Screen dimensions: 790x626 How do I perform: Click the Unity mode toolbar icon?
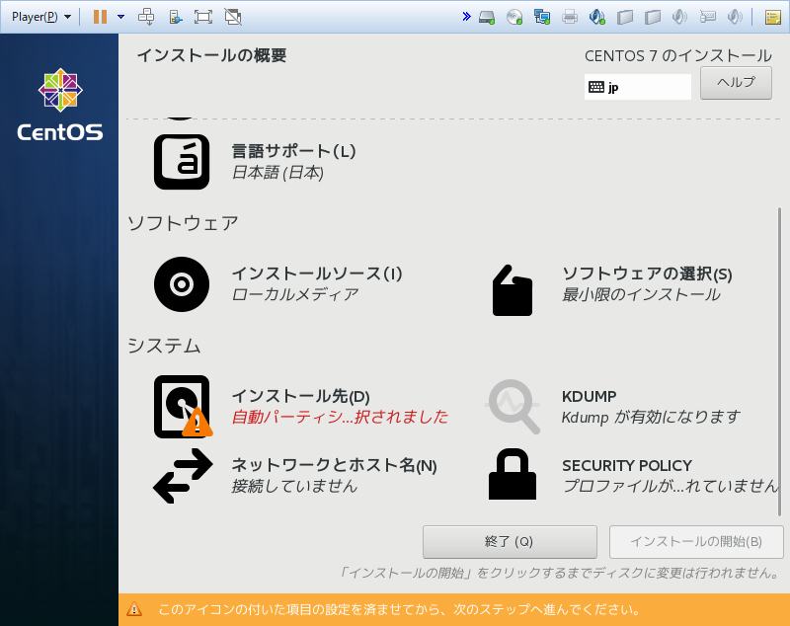(x=233, y=17)
